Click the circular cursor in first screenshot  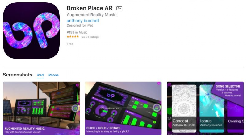coord(75,108)
